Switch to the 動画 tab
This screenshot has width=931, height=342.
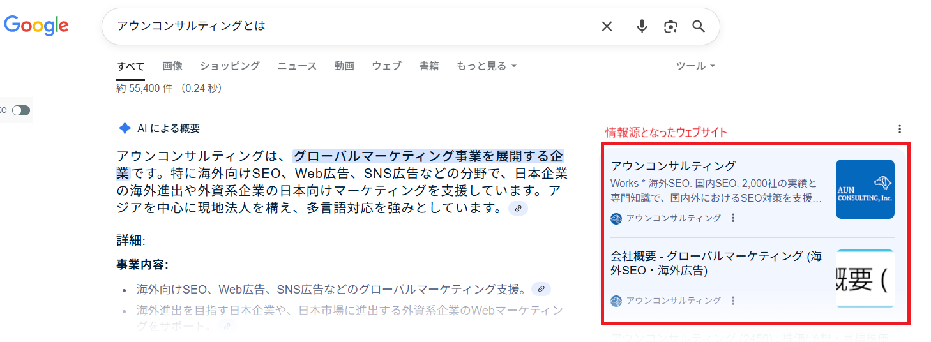(x=344, y=66)
